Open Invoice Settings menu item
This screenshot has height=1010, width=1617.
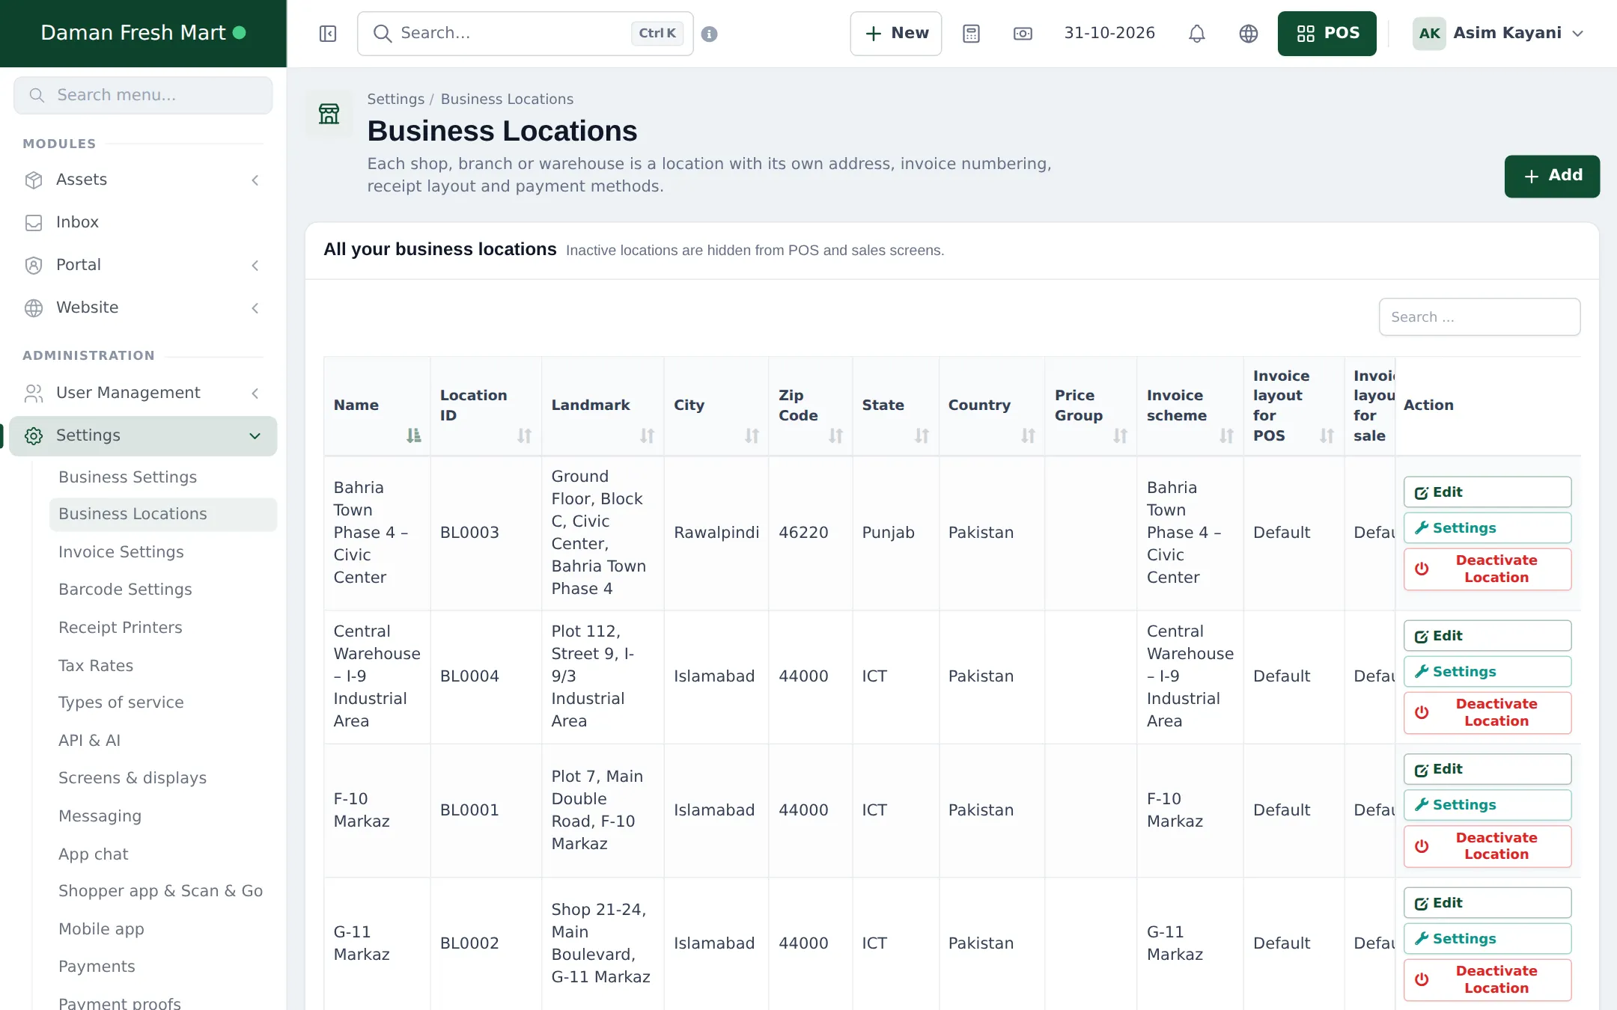point(121,552)
